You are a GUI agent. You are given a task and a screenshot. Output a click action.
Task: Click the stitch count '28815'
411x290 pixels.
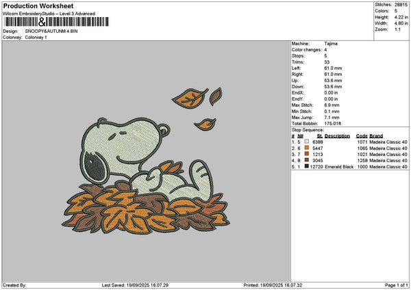tap(401, 5)
